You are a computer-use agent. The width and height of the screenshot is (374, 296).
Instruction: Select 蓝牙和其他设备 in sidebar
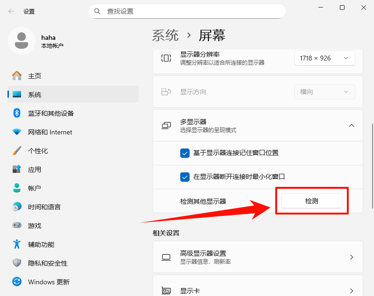point(73,113)
